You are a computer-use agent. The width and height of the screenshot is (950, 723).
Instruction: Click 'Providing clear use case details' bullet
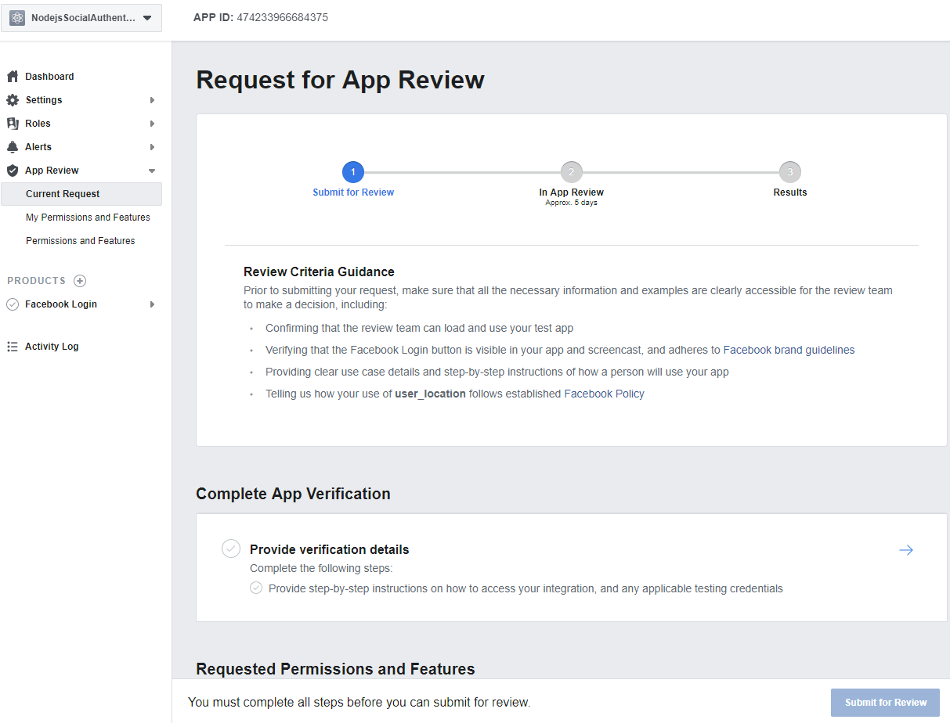pos(497,372)
